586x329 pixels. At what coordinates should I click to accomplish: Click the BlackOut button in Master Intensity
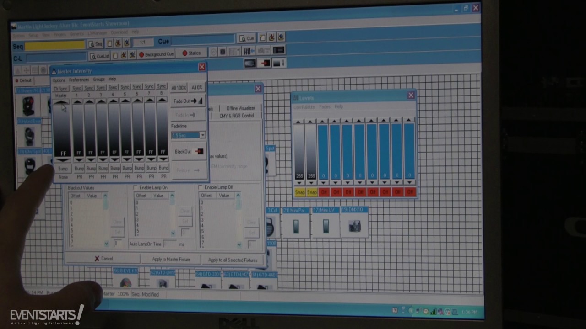[189, 151]
